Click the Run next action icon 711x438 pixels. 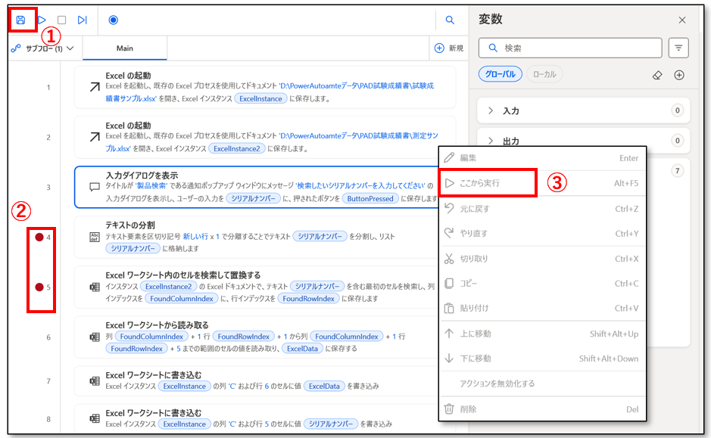click(x=83, y=20)
